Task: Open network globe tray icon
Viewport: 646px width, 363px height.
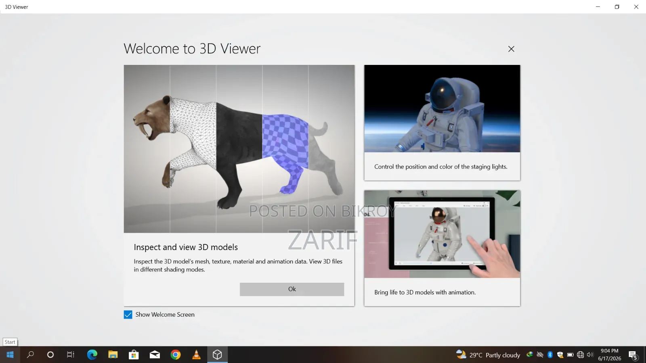Action: tap(580, 355)
